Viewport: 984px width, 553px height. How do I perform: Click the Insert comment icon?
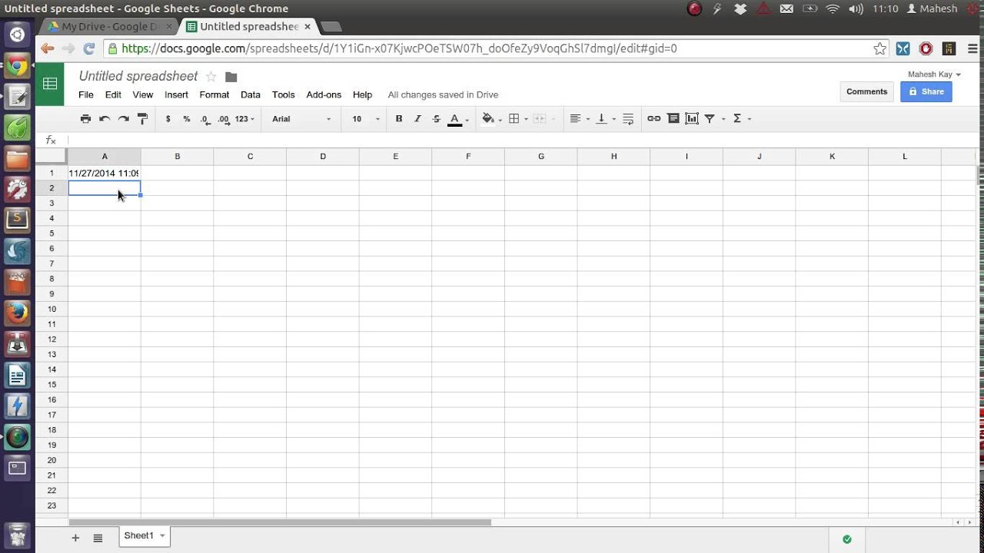[673, 119]
